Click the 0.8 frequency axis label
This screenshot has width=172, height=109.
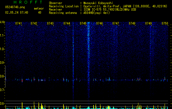(2, 76)
